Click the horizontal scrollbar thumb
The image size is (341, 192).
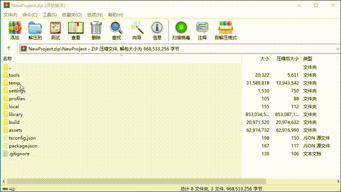[x=136, y=181]
